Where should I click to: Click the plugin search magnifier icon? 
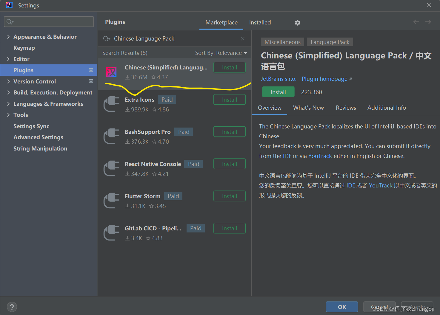coord(107,39)
